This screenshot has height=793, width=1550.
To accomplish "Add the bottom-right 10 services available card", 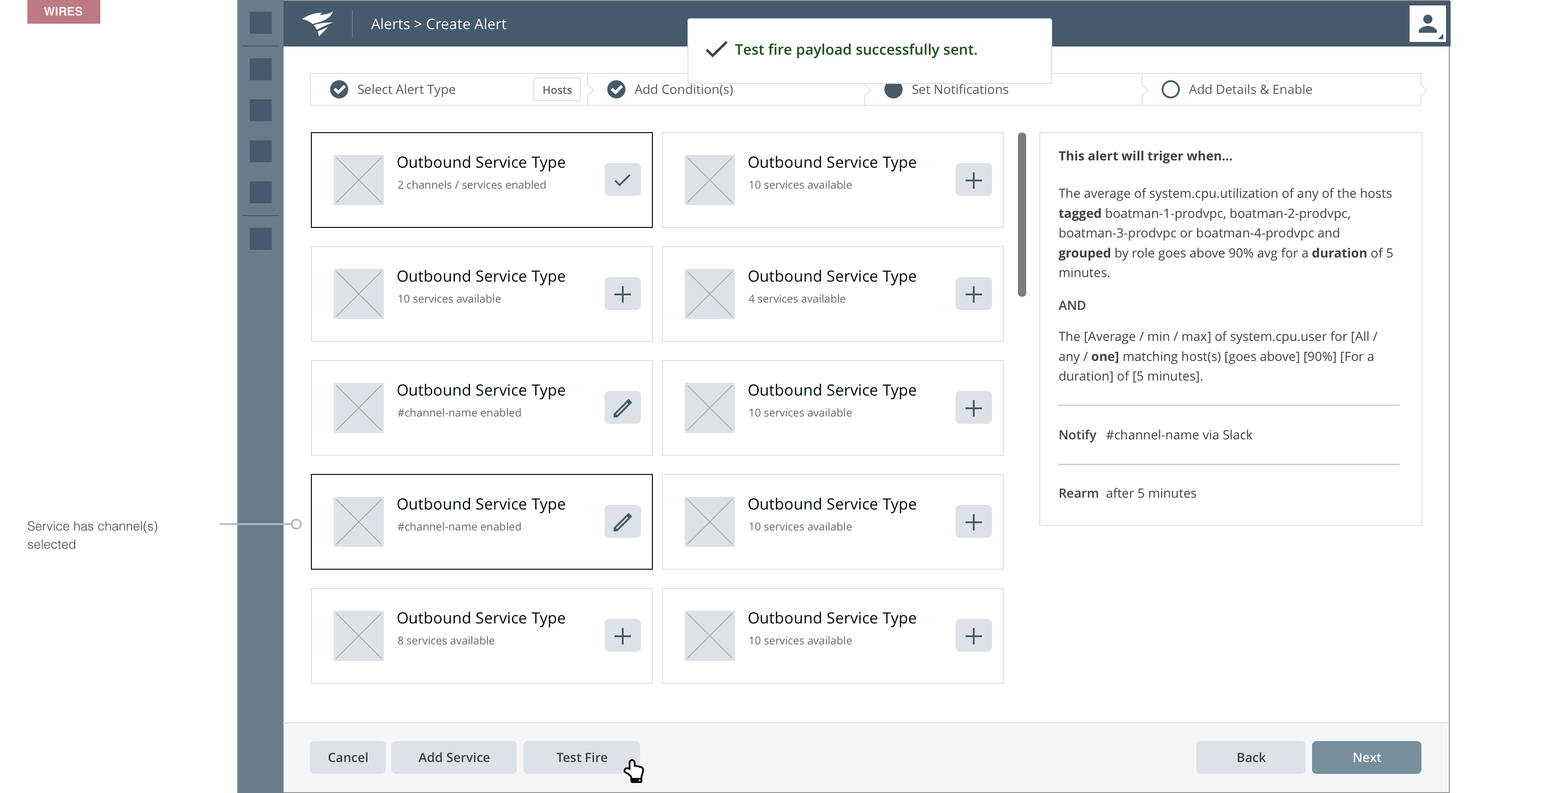I will [973, 636].
